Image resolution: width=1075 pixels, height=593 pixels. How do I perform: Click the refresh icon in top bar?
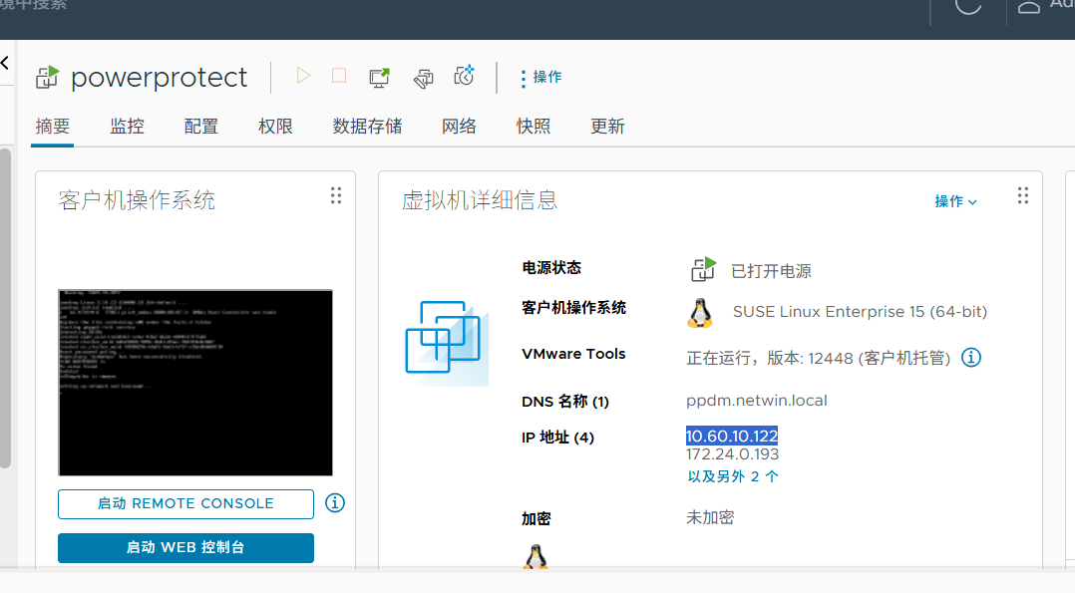[x=968, y=6]
